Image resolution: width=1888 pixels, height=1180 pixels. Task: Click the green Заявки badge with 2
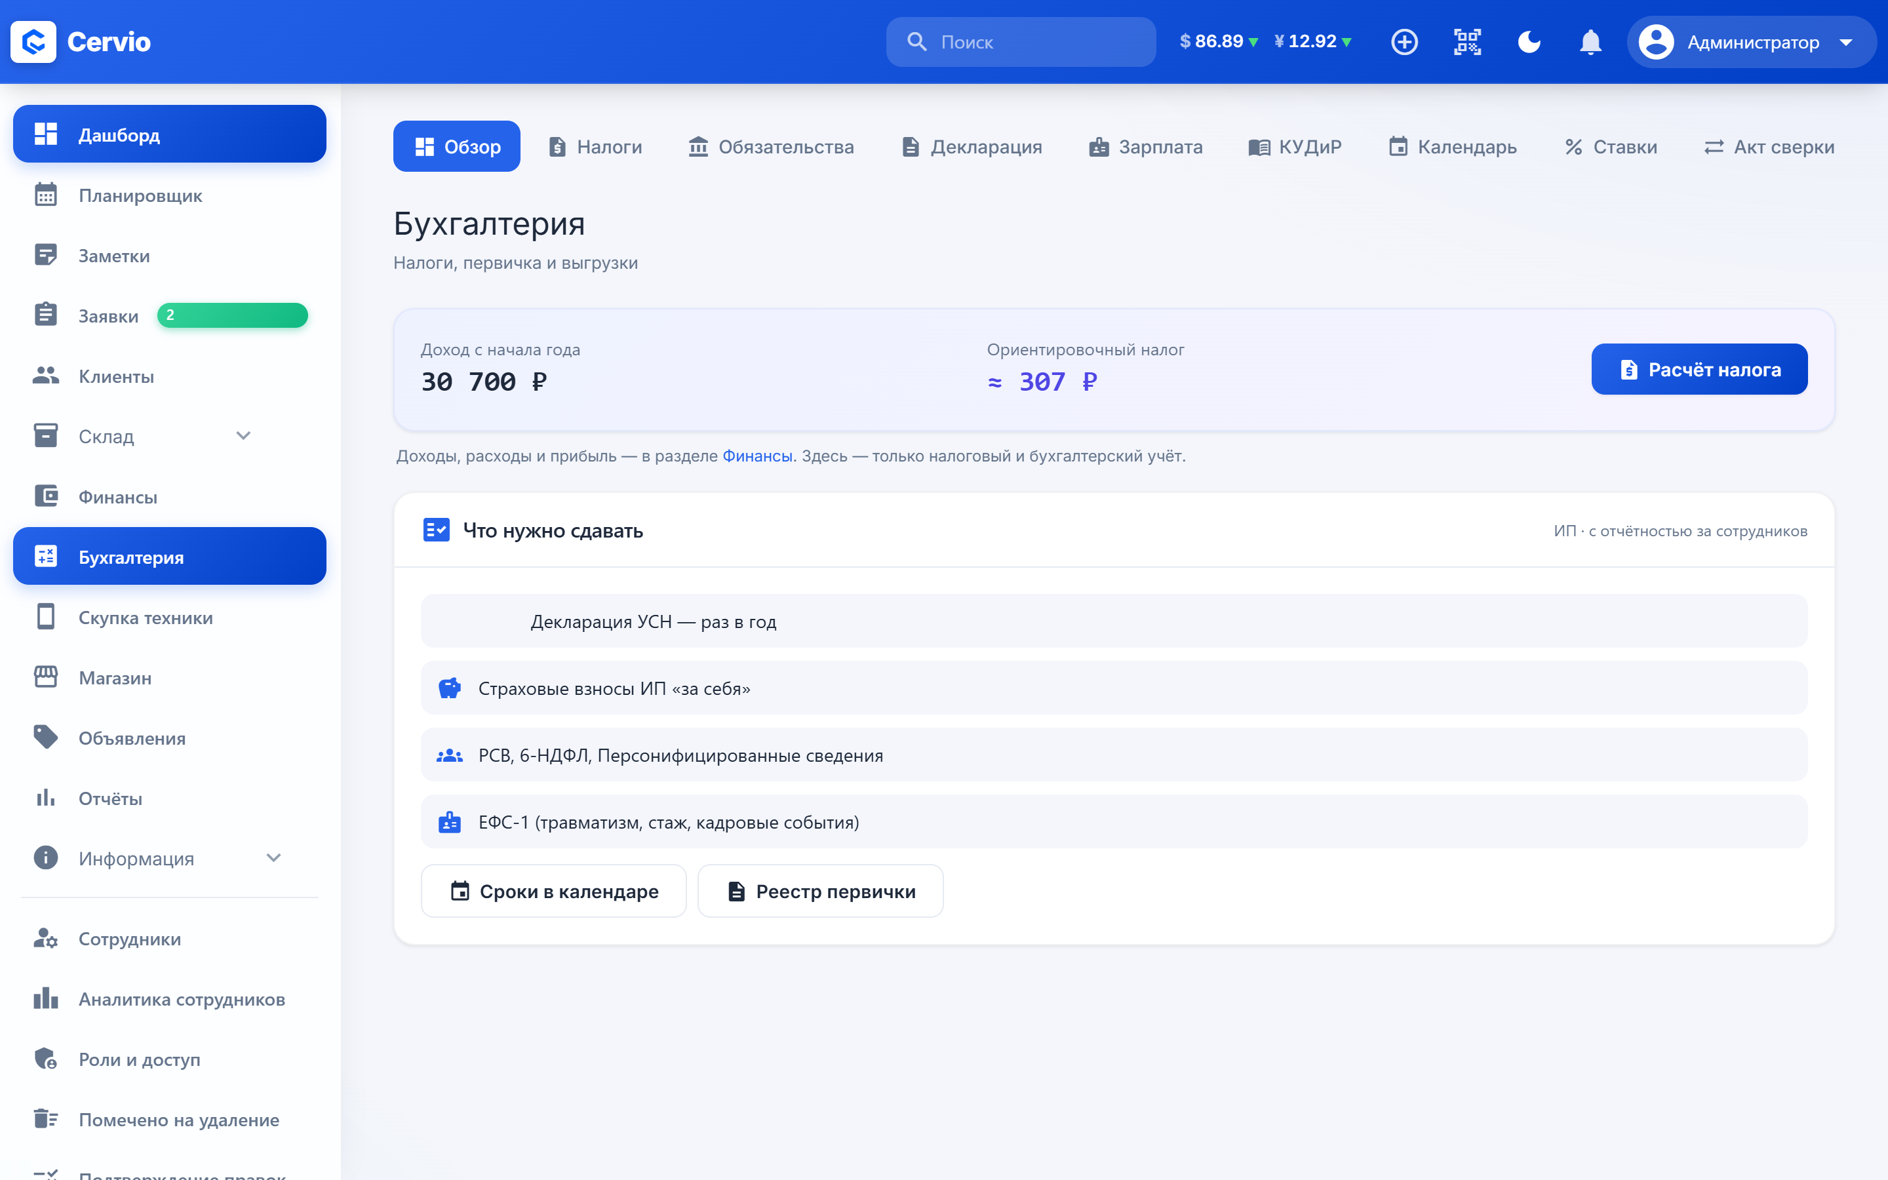[233, 315]
